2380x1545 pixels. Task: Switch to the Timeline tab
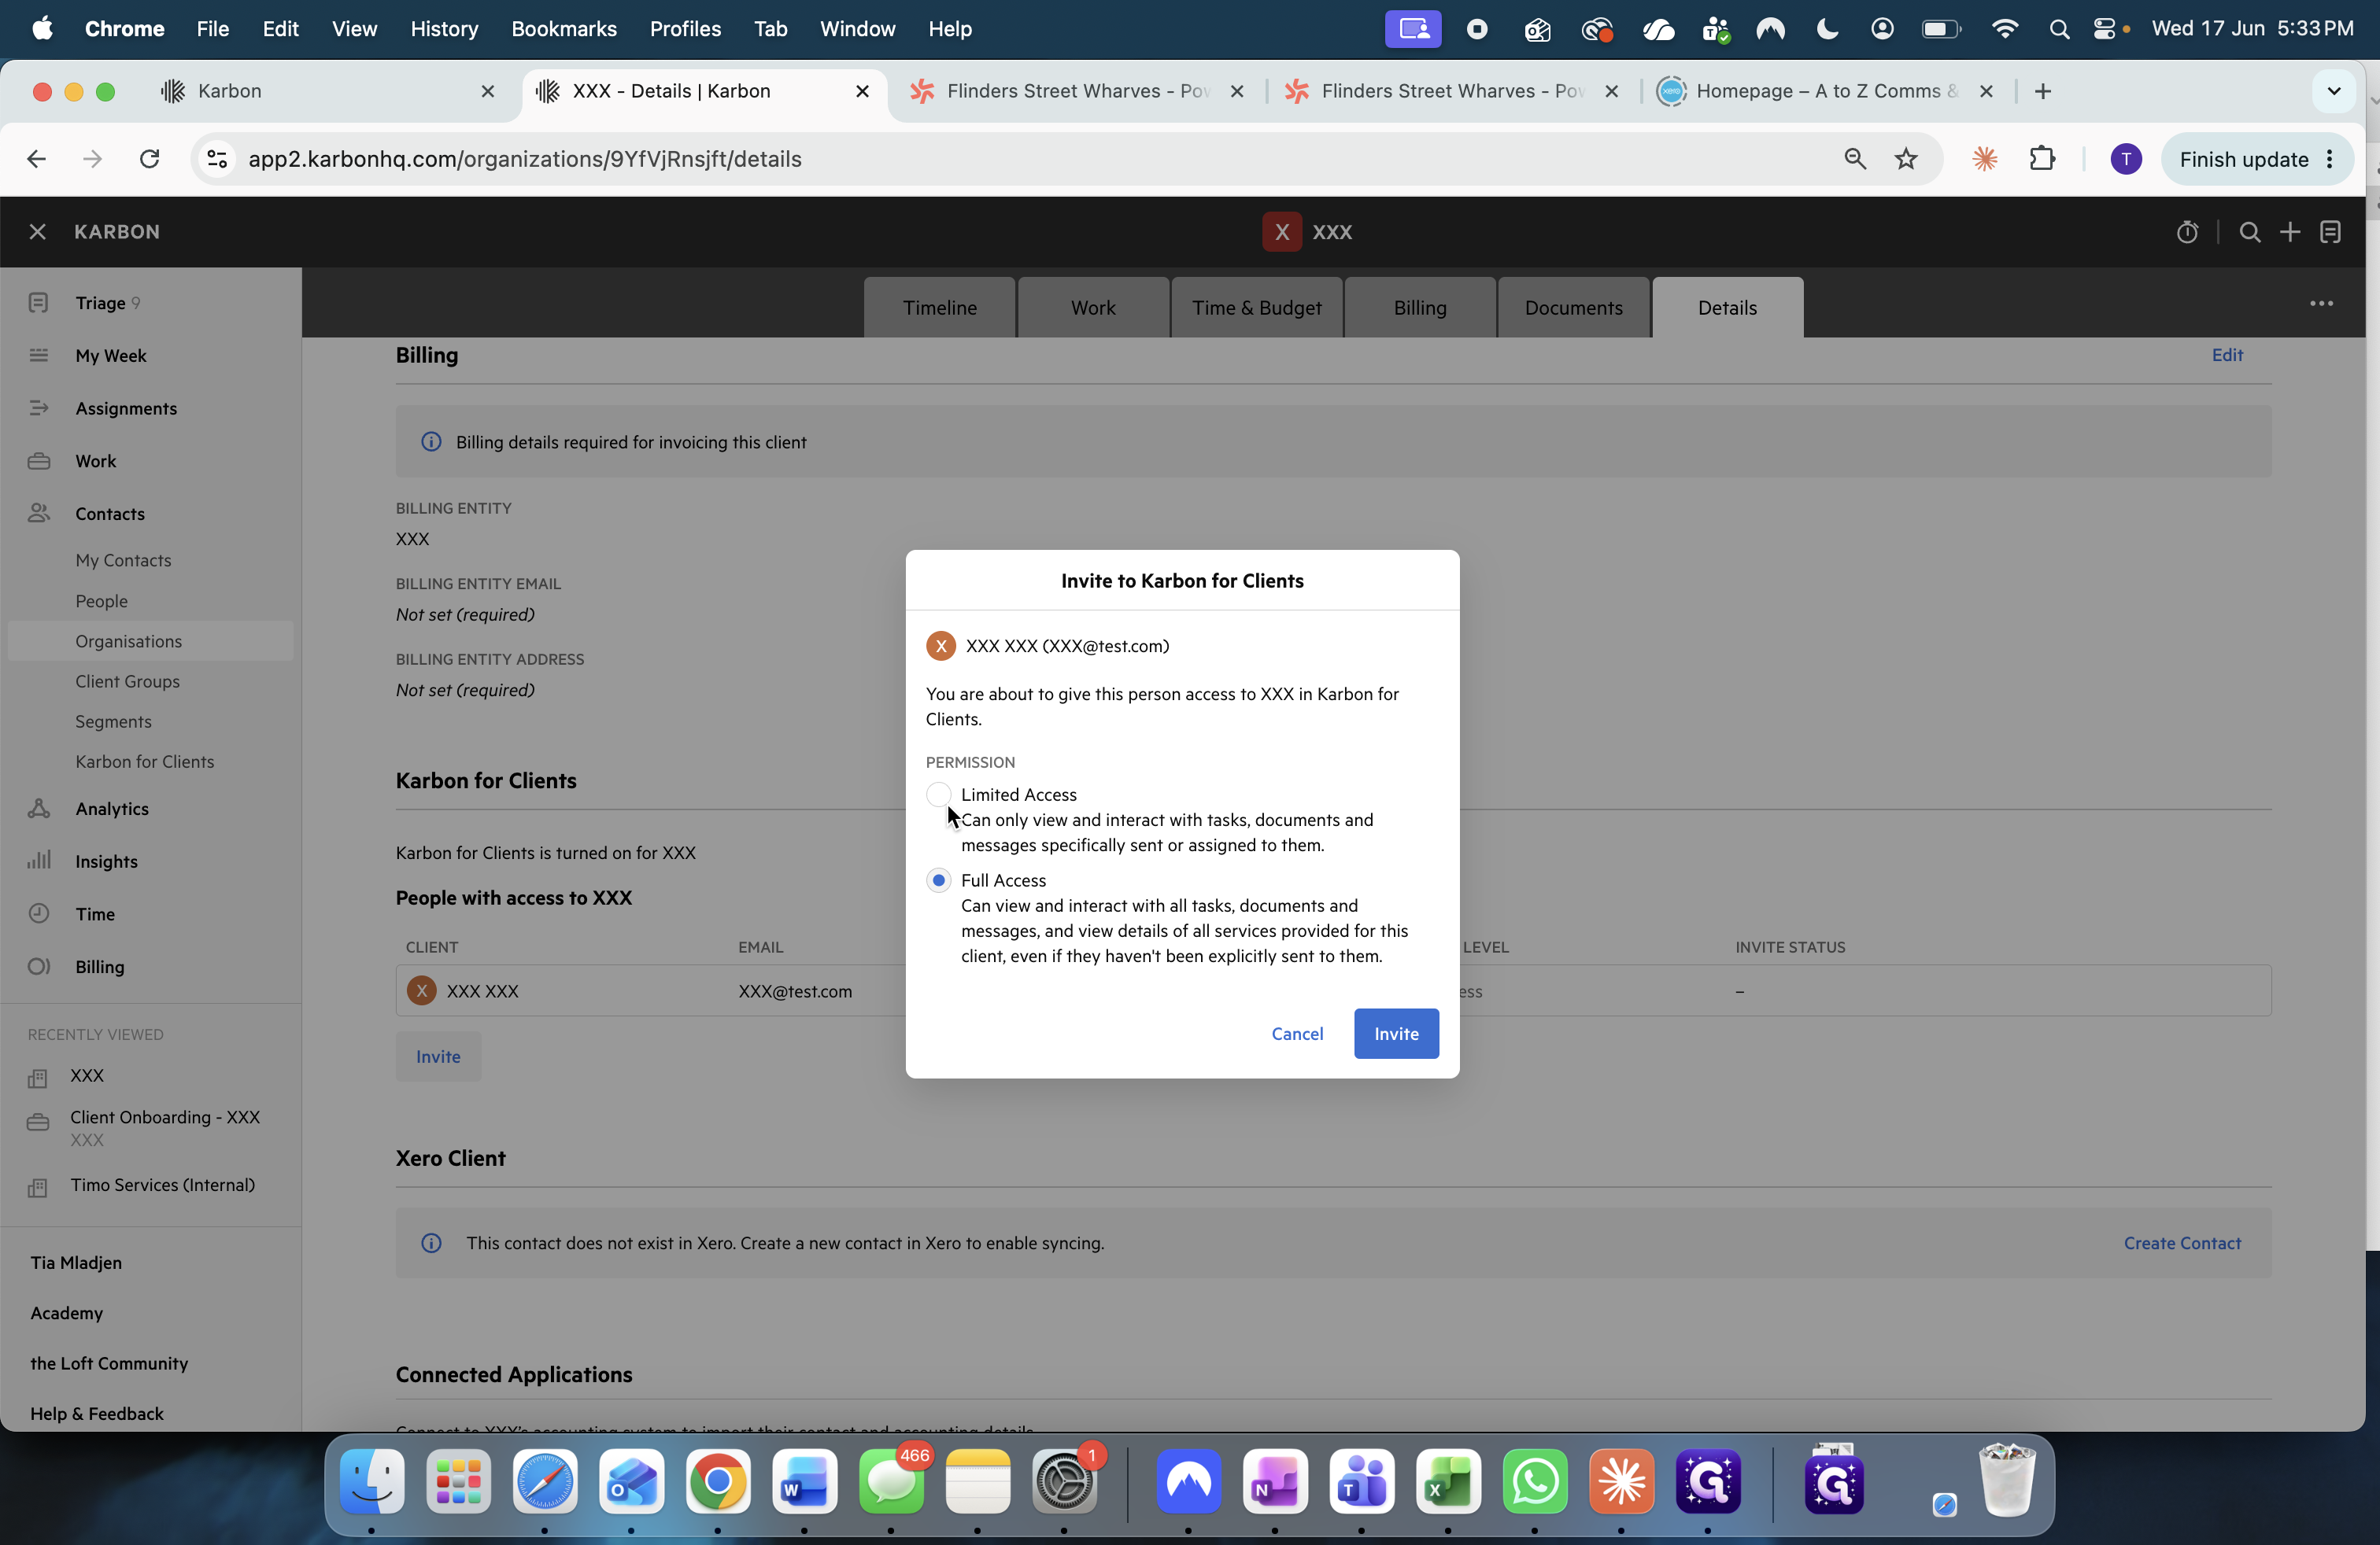[940, 308]
